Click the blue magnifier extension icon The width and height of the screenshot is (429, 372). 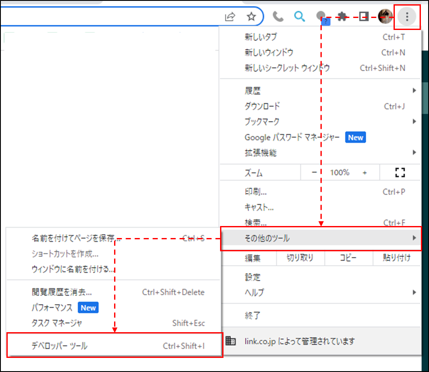pos(300,17)
